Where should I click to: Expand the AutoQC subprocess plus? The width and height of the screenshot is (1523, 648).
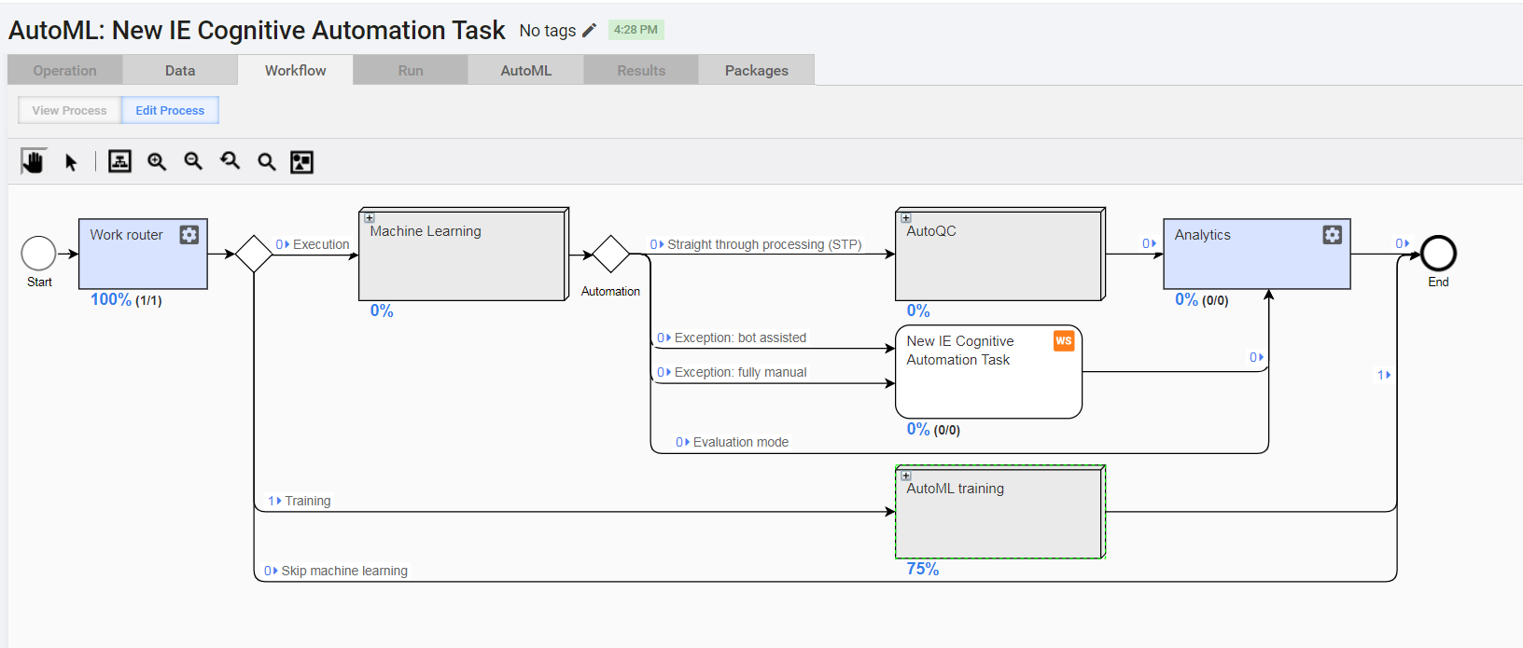click(x=906, y=218)
